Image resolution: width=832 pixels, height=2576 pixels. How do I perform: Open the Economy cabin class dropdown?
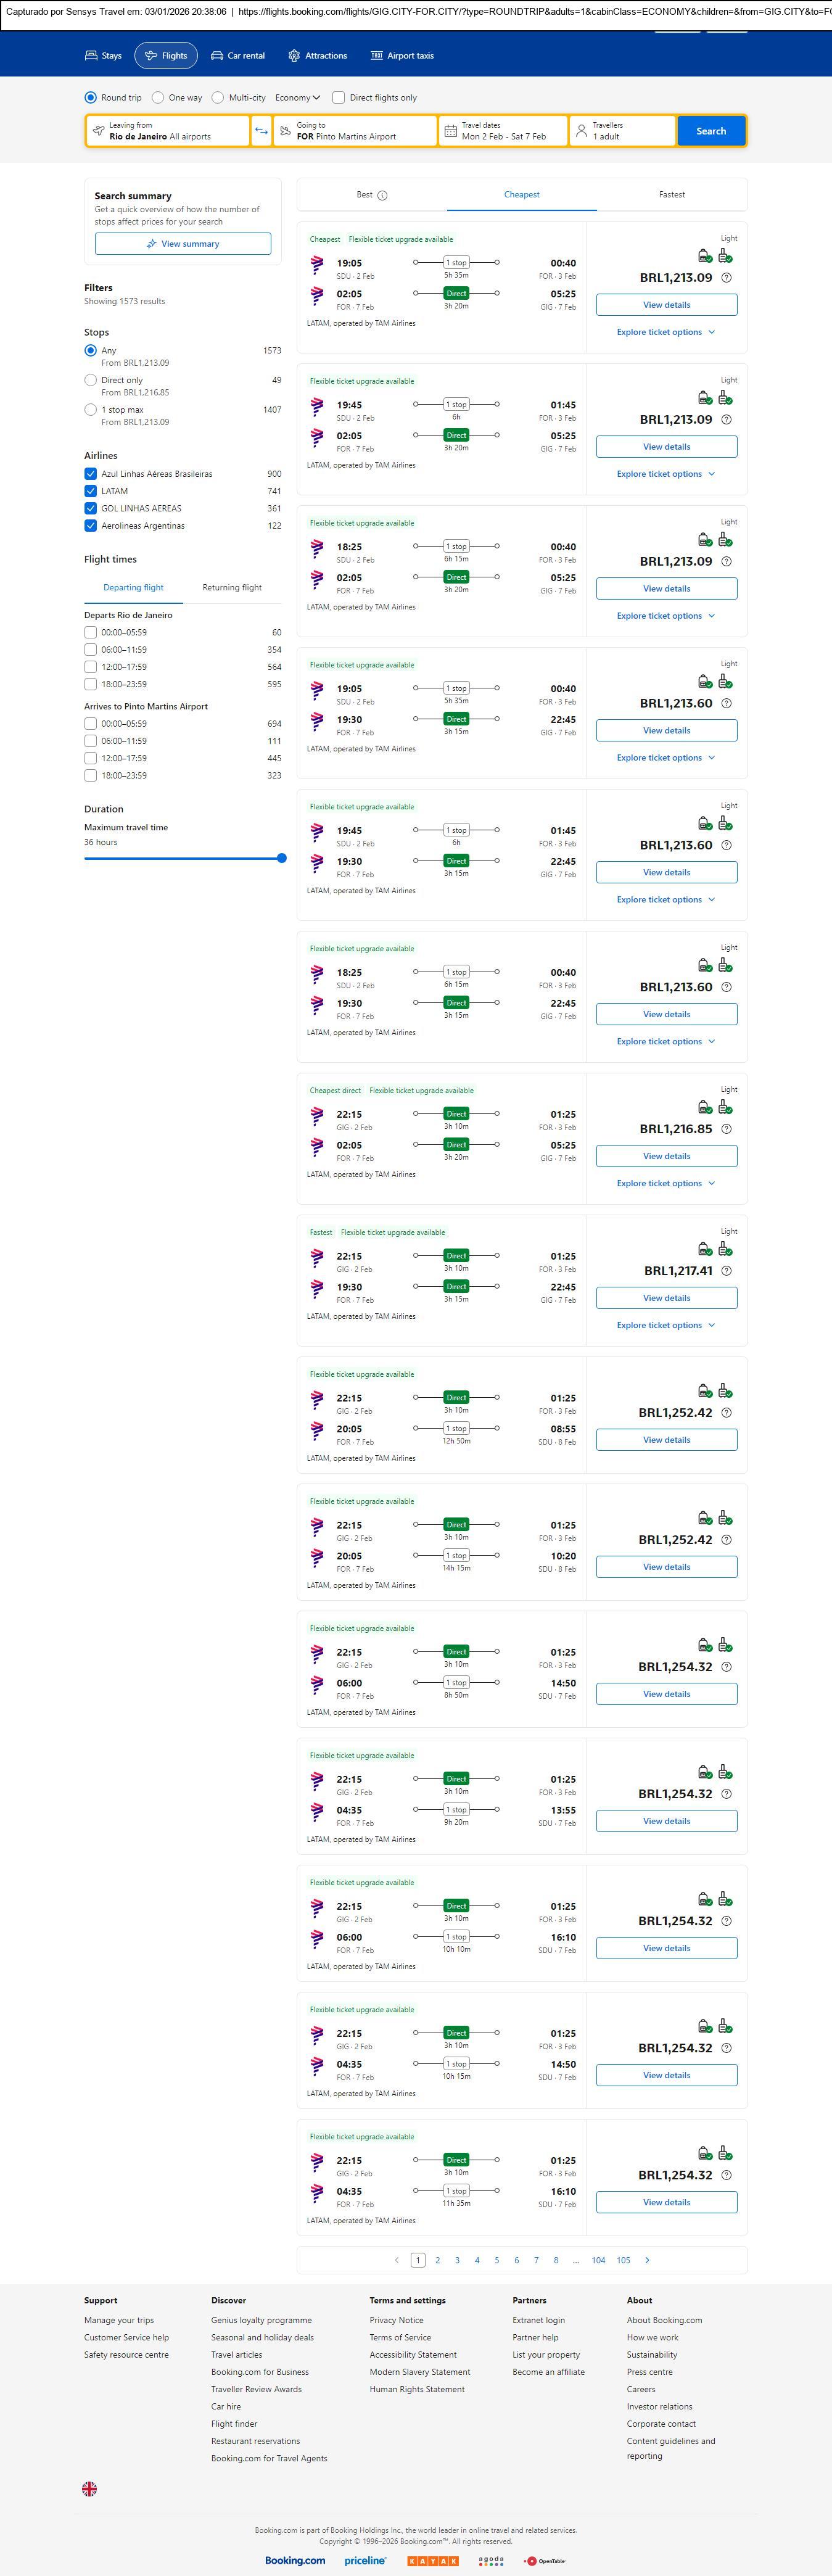tap(298, 98)
